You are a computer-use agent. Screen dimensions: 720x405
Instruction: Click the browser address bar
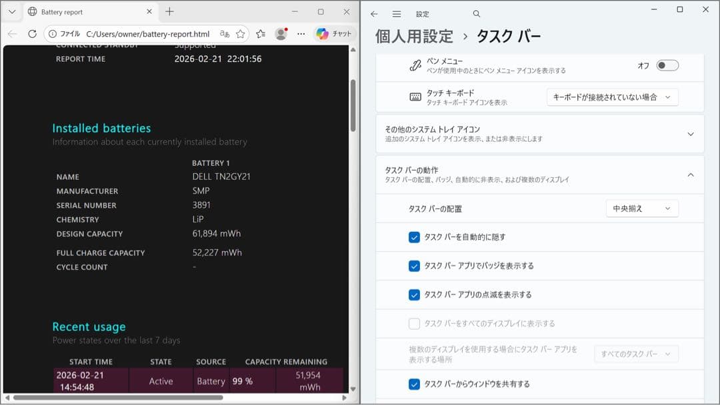133,33
